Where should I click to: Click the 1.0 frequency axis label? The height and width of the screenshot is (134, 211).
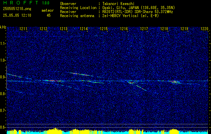[x=2, y=60]
